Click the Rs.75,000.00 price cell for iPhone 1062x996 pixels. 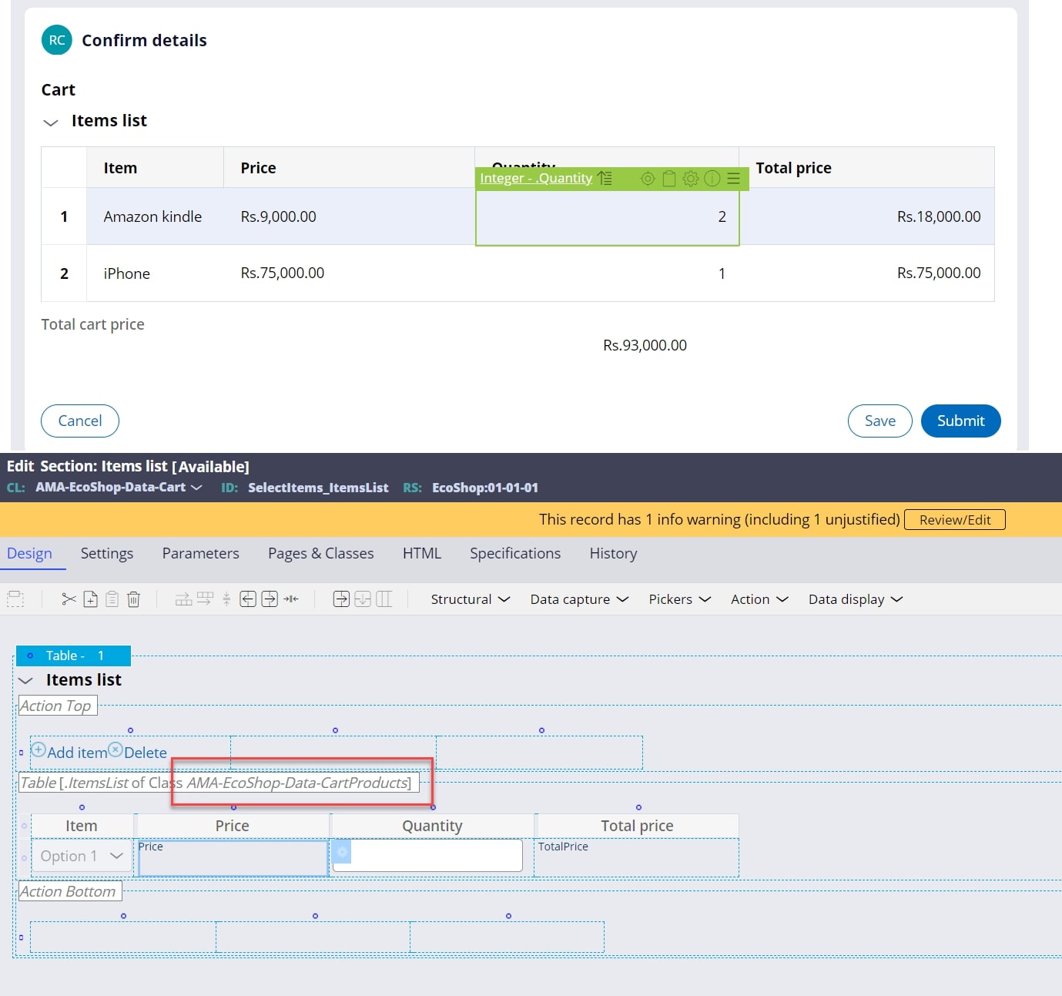tap(283, 273)
